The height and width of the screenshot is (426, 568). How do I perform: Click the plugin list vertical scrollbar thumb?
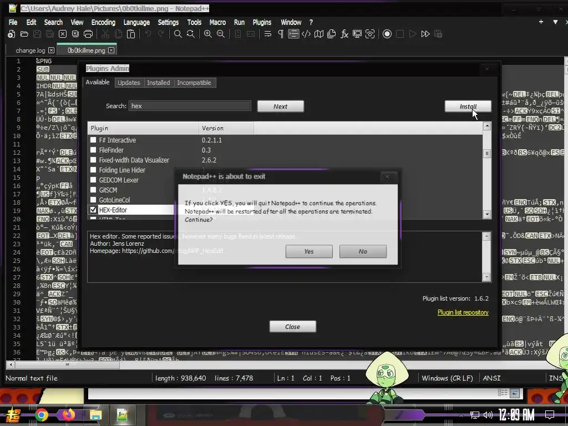click(487, 153)
